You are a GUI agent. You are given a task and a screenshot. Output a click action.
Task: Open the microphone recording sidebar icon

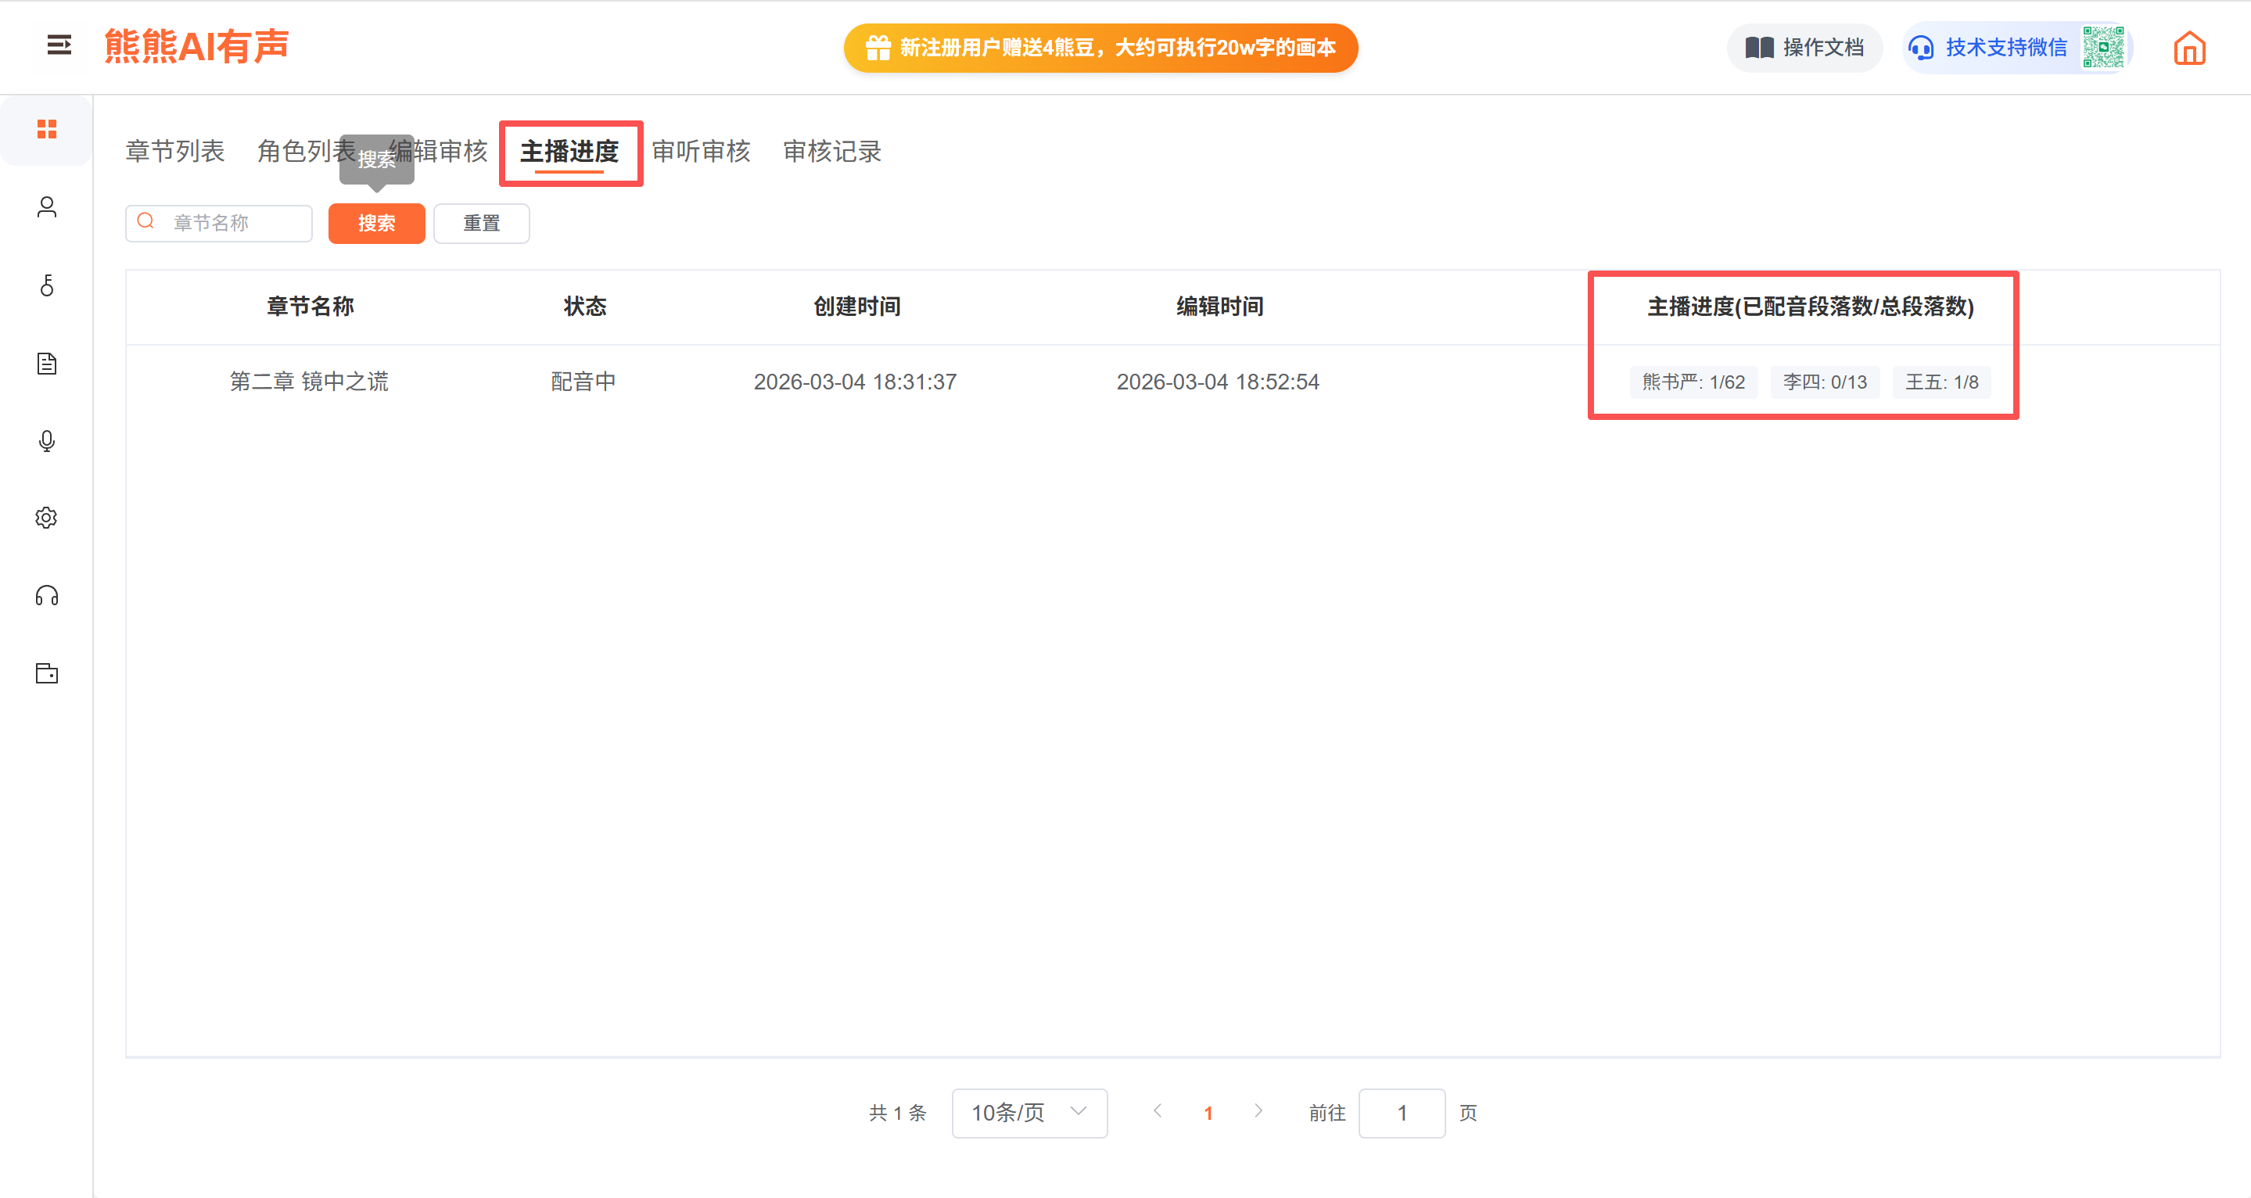pos(46,441)
